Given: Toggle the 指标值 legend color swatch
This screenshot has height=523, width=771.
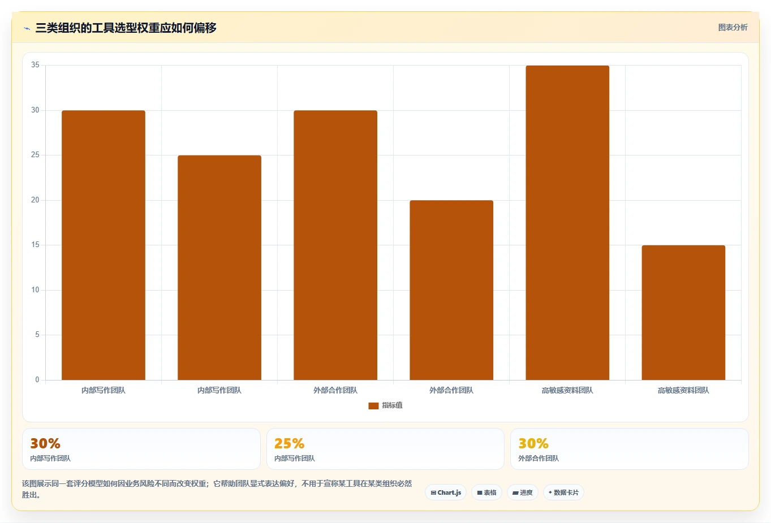Looking at the screenshot, I should (x=373, y=405).
